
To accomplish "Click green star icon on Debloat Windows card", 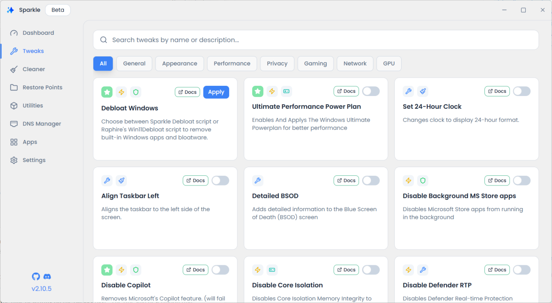I will click(x=107, y=92).
